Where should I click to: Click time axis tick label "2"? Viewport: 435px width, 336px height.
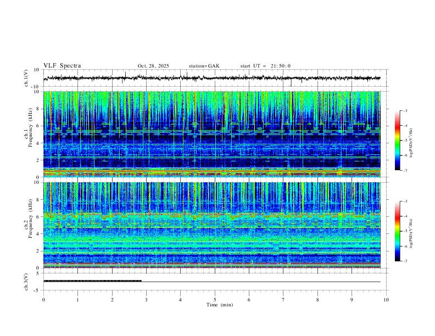[x=112, y=300]
